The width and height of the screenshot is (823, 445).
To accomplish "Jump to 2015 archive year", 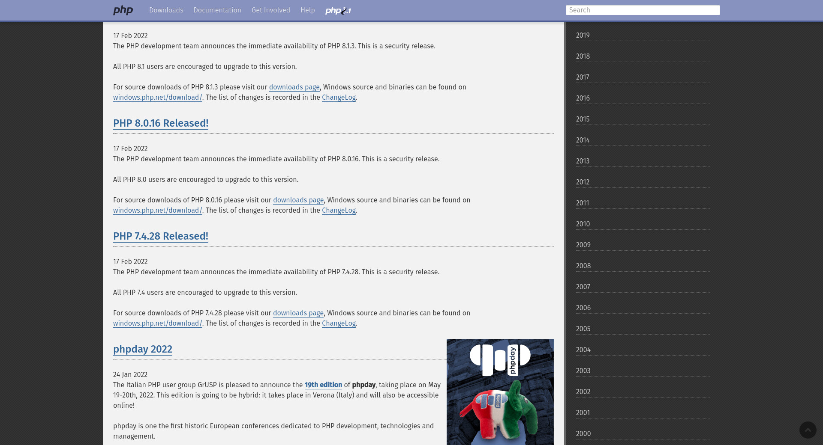I will (x=583, y=119).
